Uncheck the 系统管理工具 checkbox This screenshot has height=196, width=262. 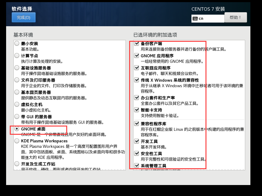(x=136, y=166)
